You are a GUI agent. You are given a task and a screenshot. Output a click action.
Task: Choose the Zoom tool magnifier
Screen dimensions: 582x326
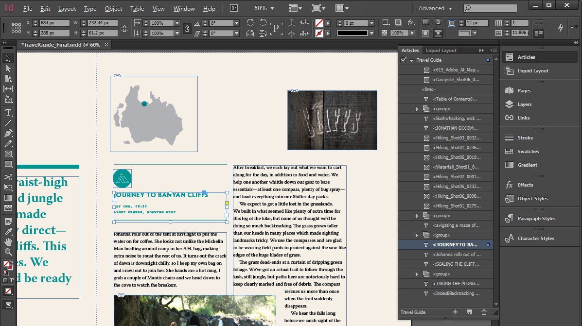(x=8, y=252)
